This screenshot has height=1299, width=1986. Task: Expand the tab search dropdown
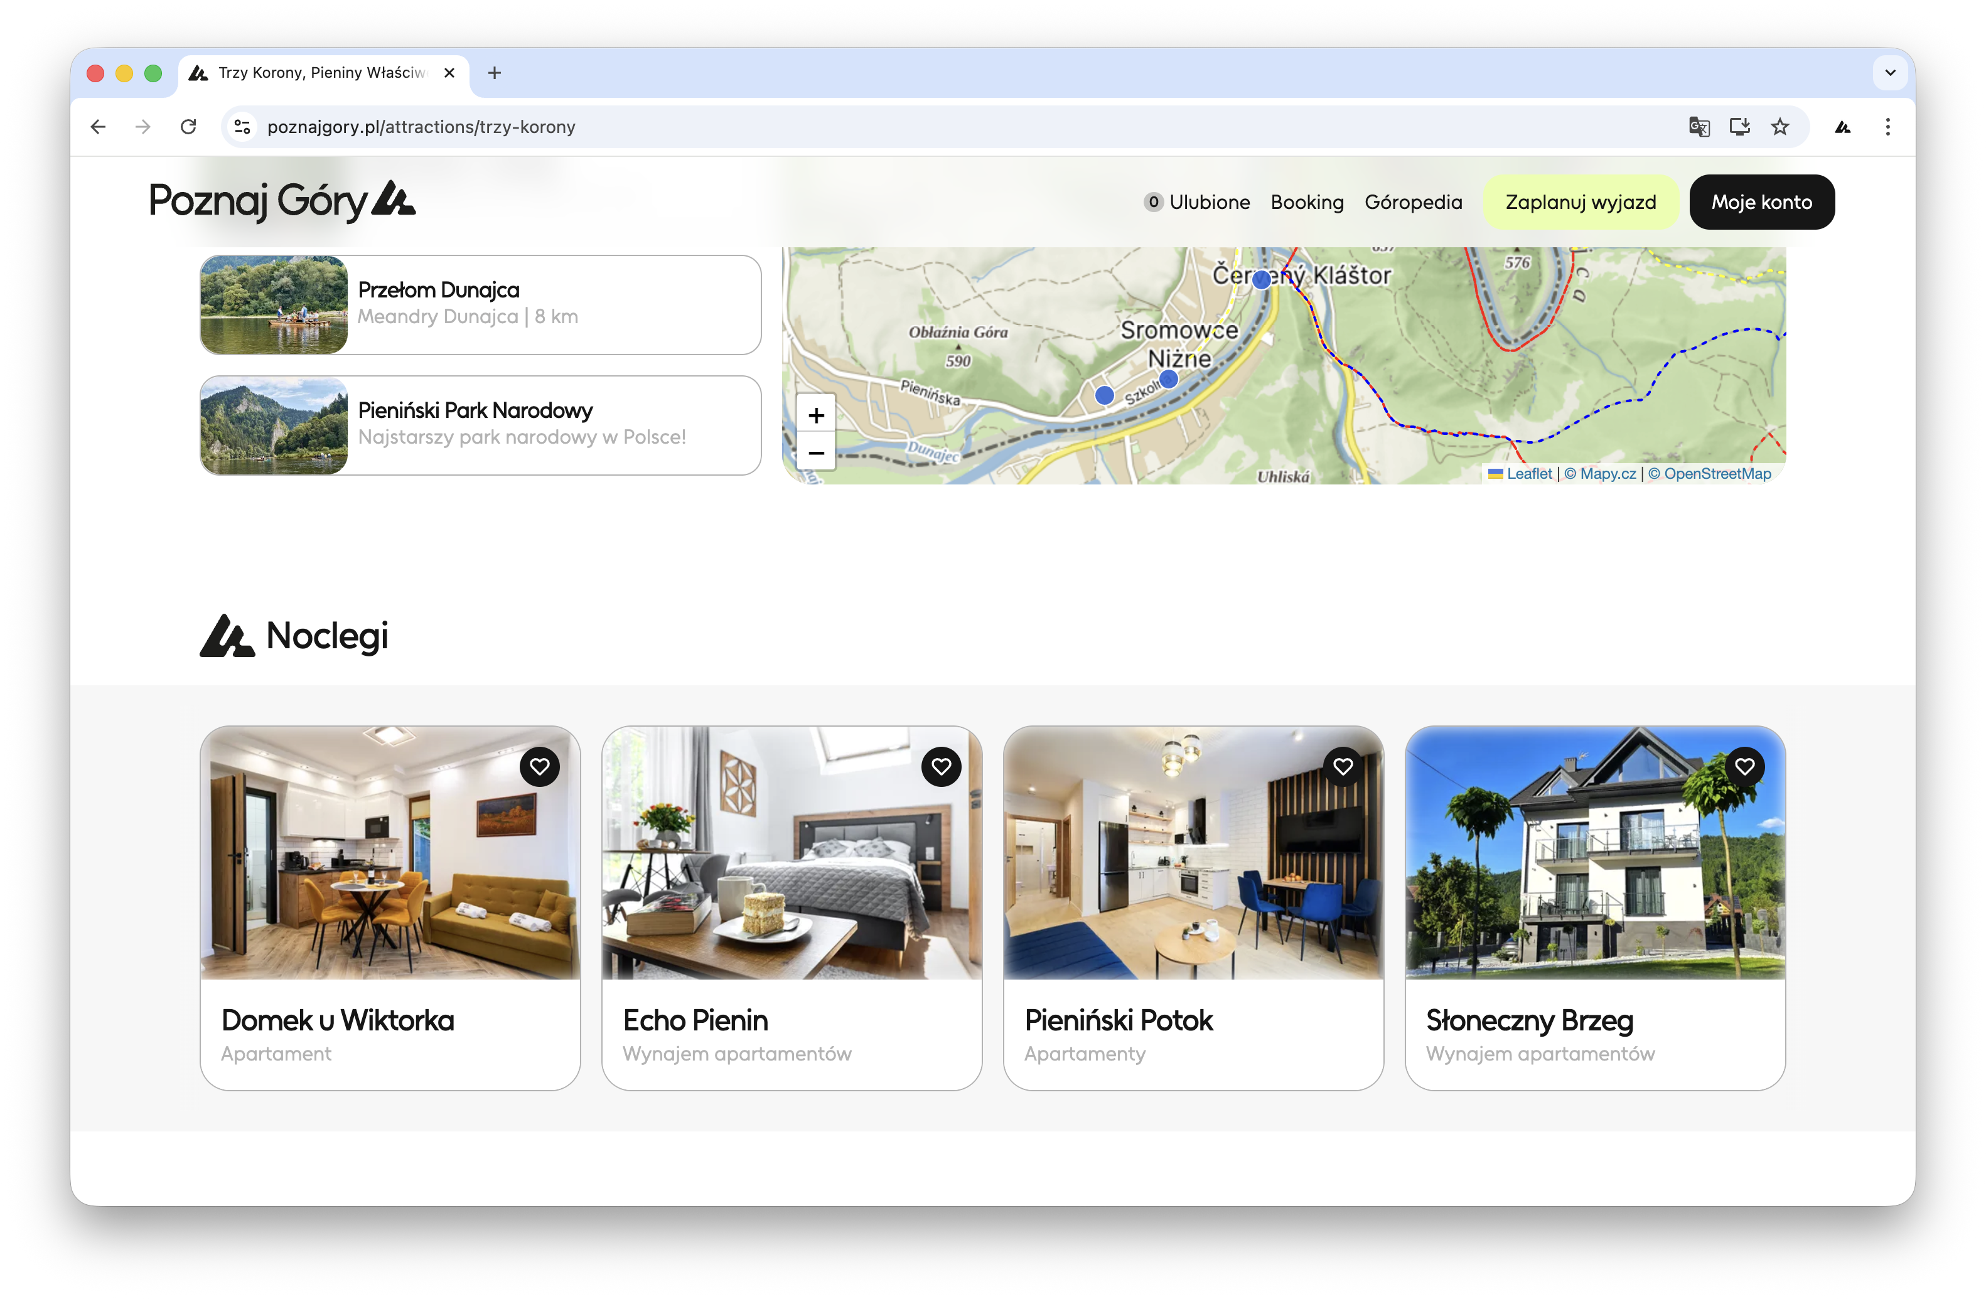point(1890,73)
